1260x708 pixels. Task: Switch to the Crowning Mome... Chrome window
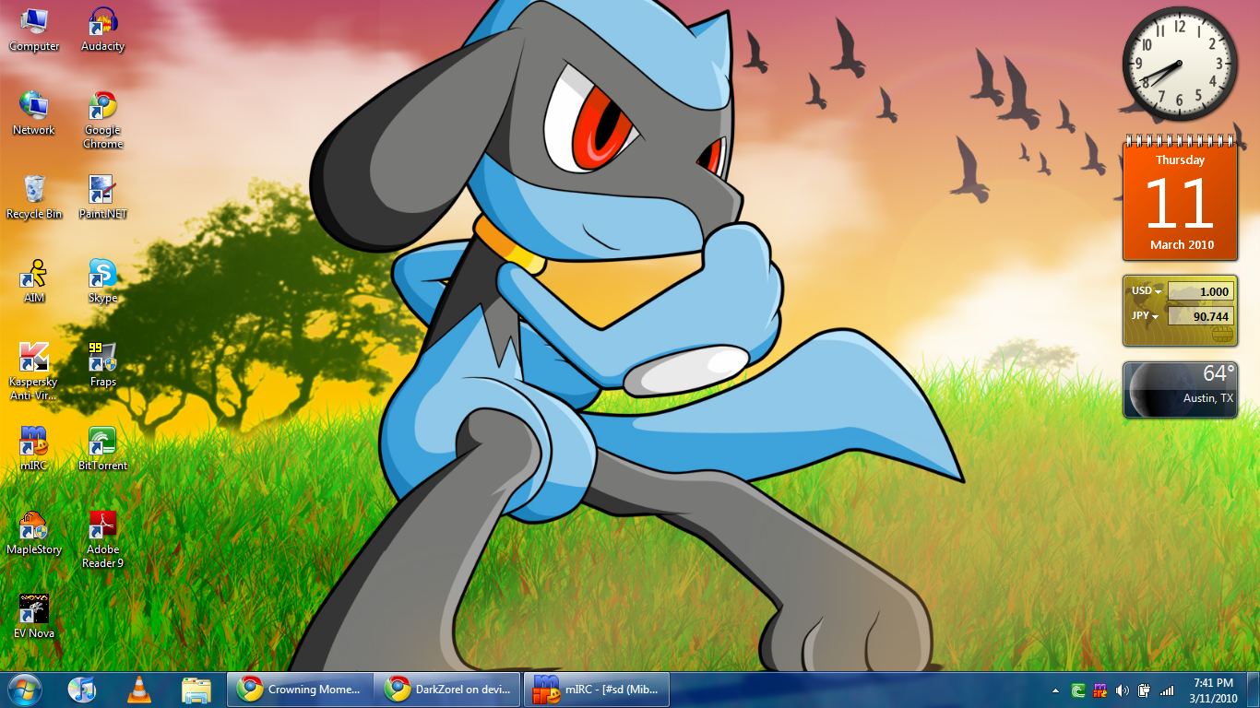300,690
